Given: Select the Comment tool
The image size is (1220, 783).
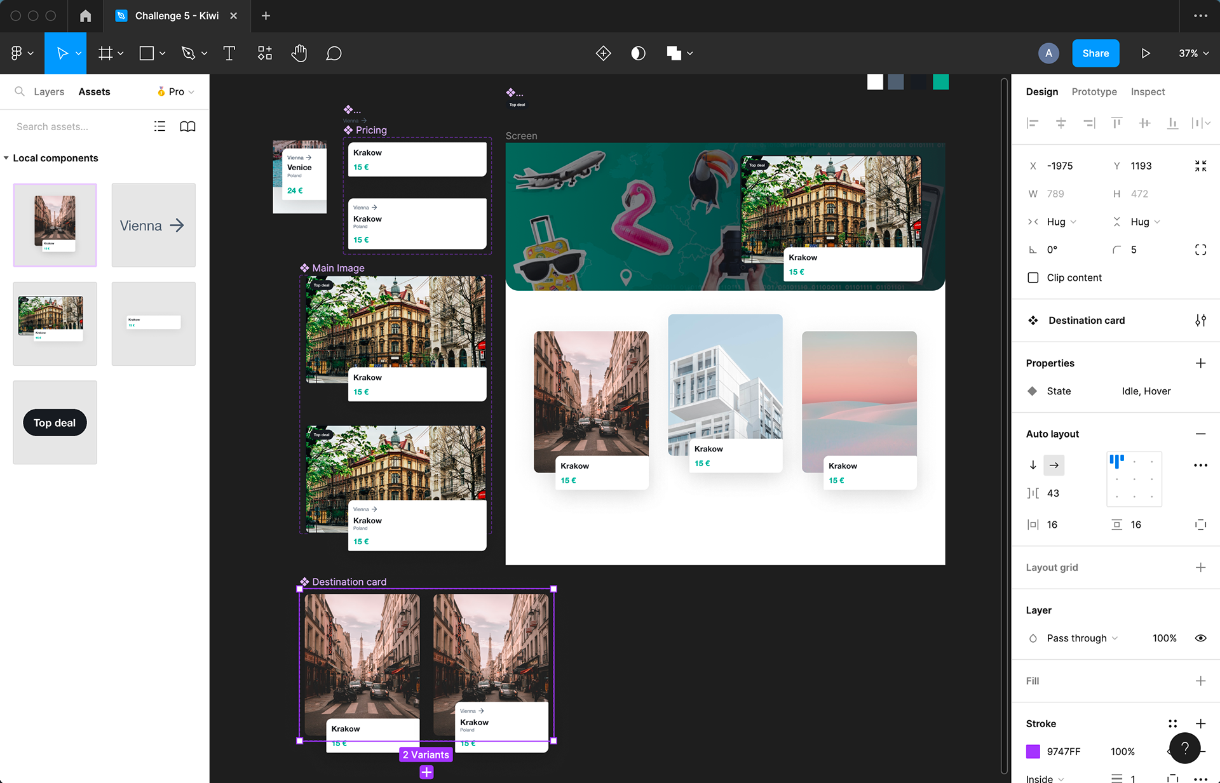Looking at the screenshot, I should click(x=334, y=53).
